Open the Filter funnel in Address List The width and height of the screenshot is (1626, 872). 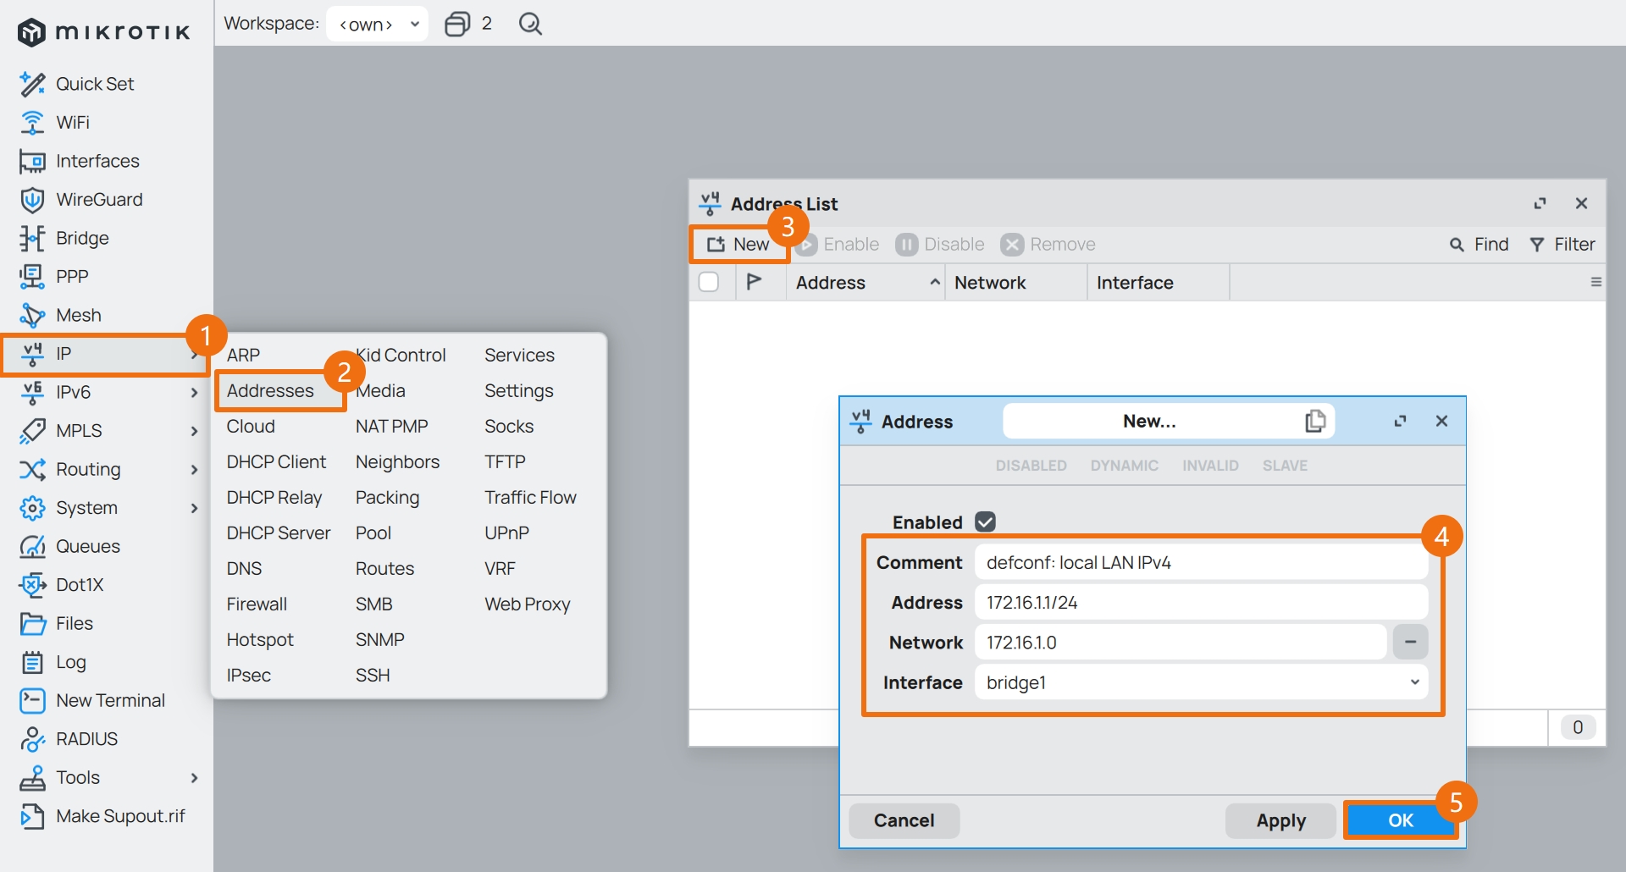click(x=1537, y=245)
